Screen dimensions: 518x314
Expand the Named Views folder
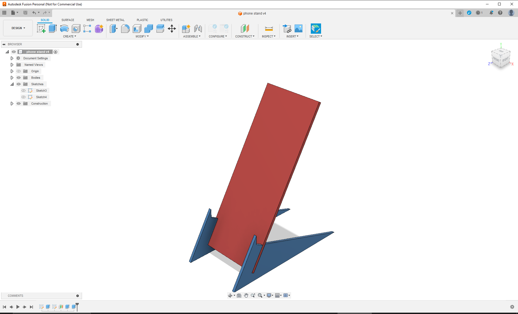point(12,64)
